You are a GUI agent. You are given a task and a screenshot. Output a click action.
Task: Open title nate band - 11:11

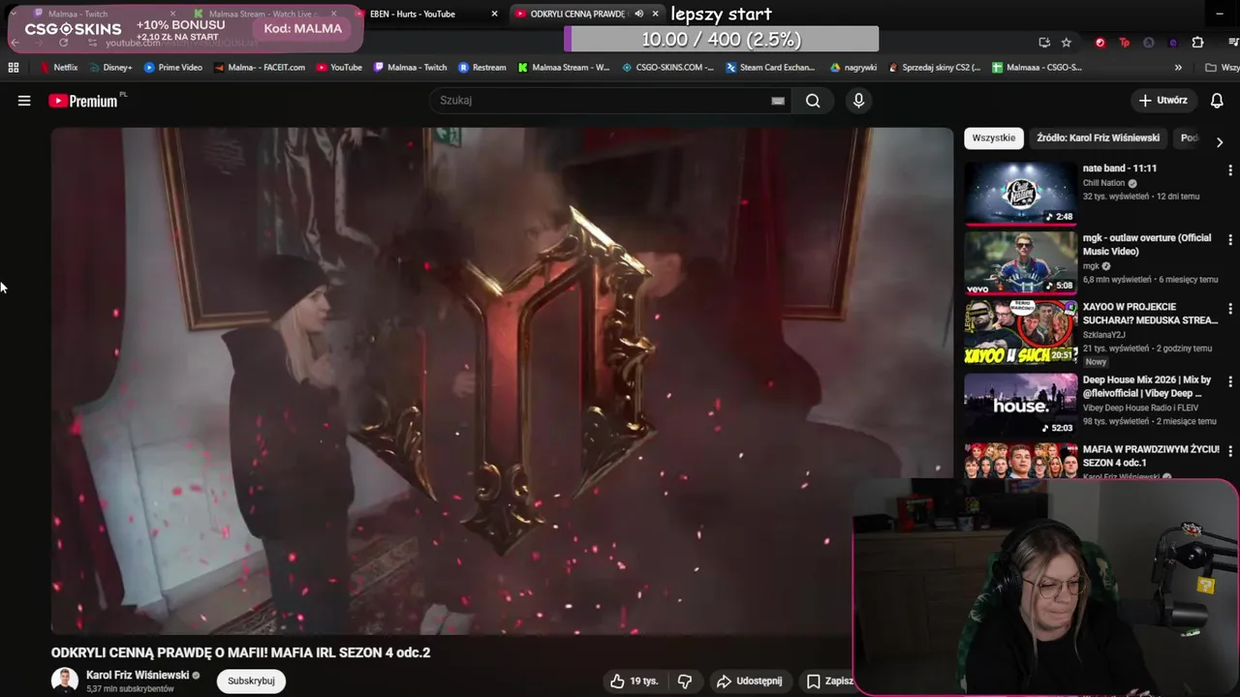point(1120,168)
